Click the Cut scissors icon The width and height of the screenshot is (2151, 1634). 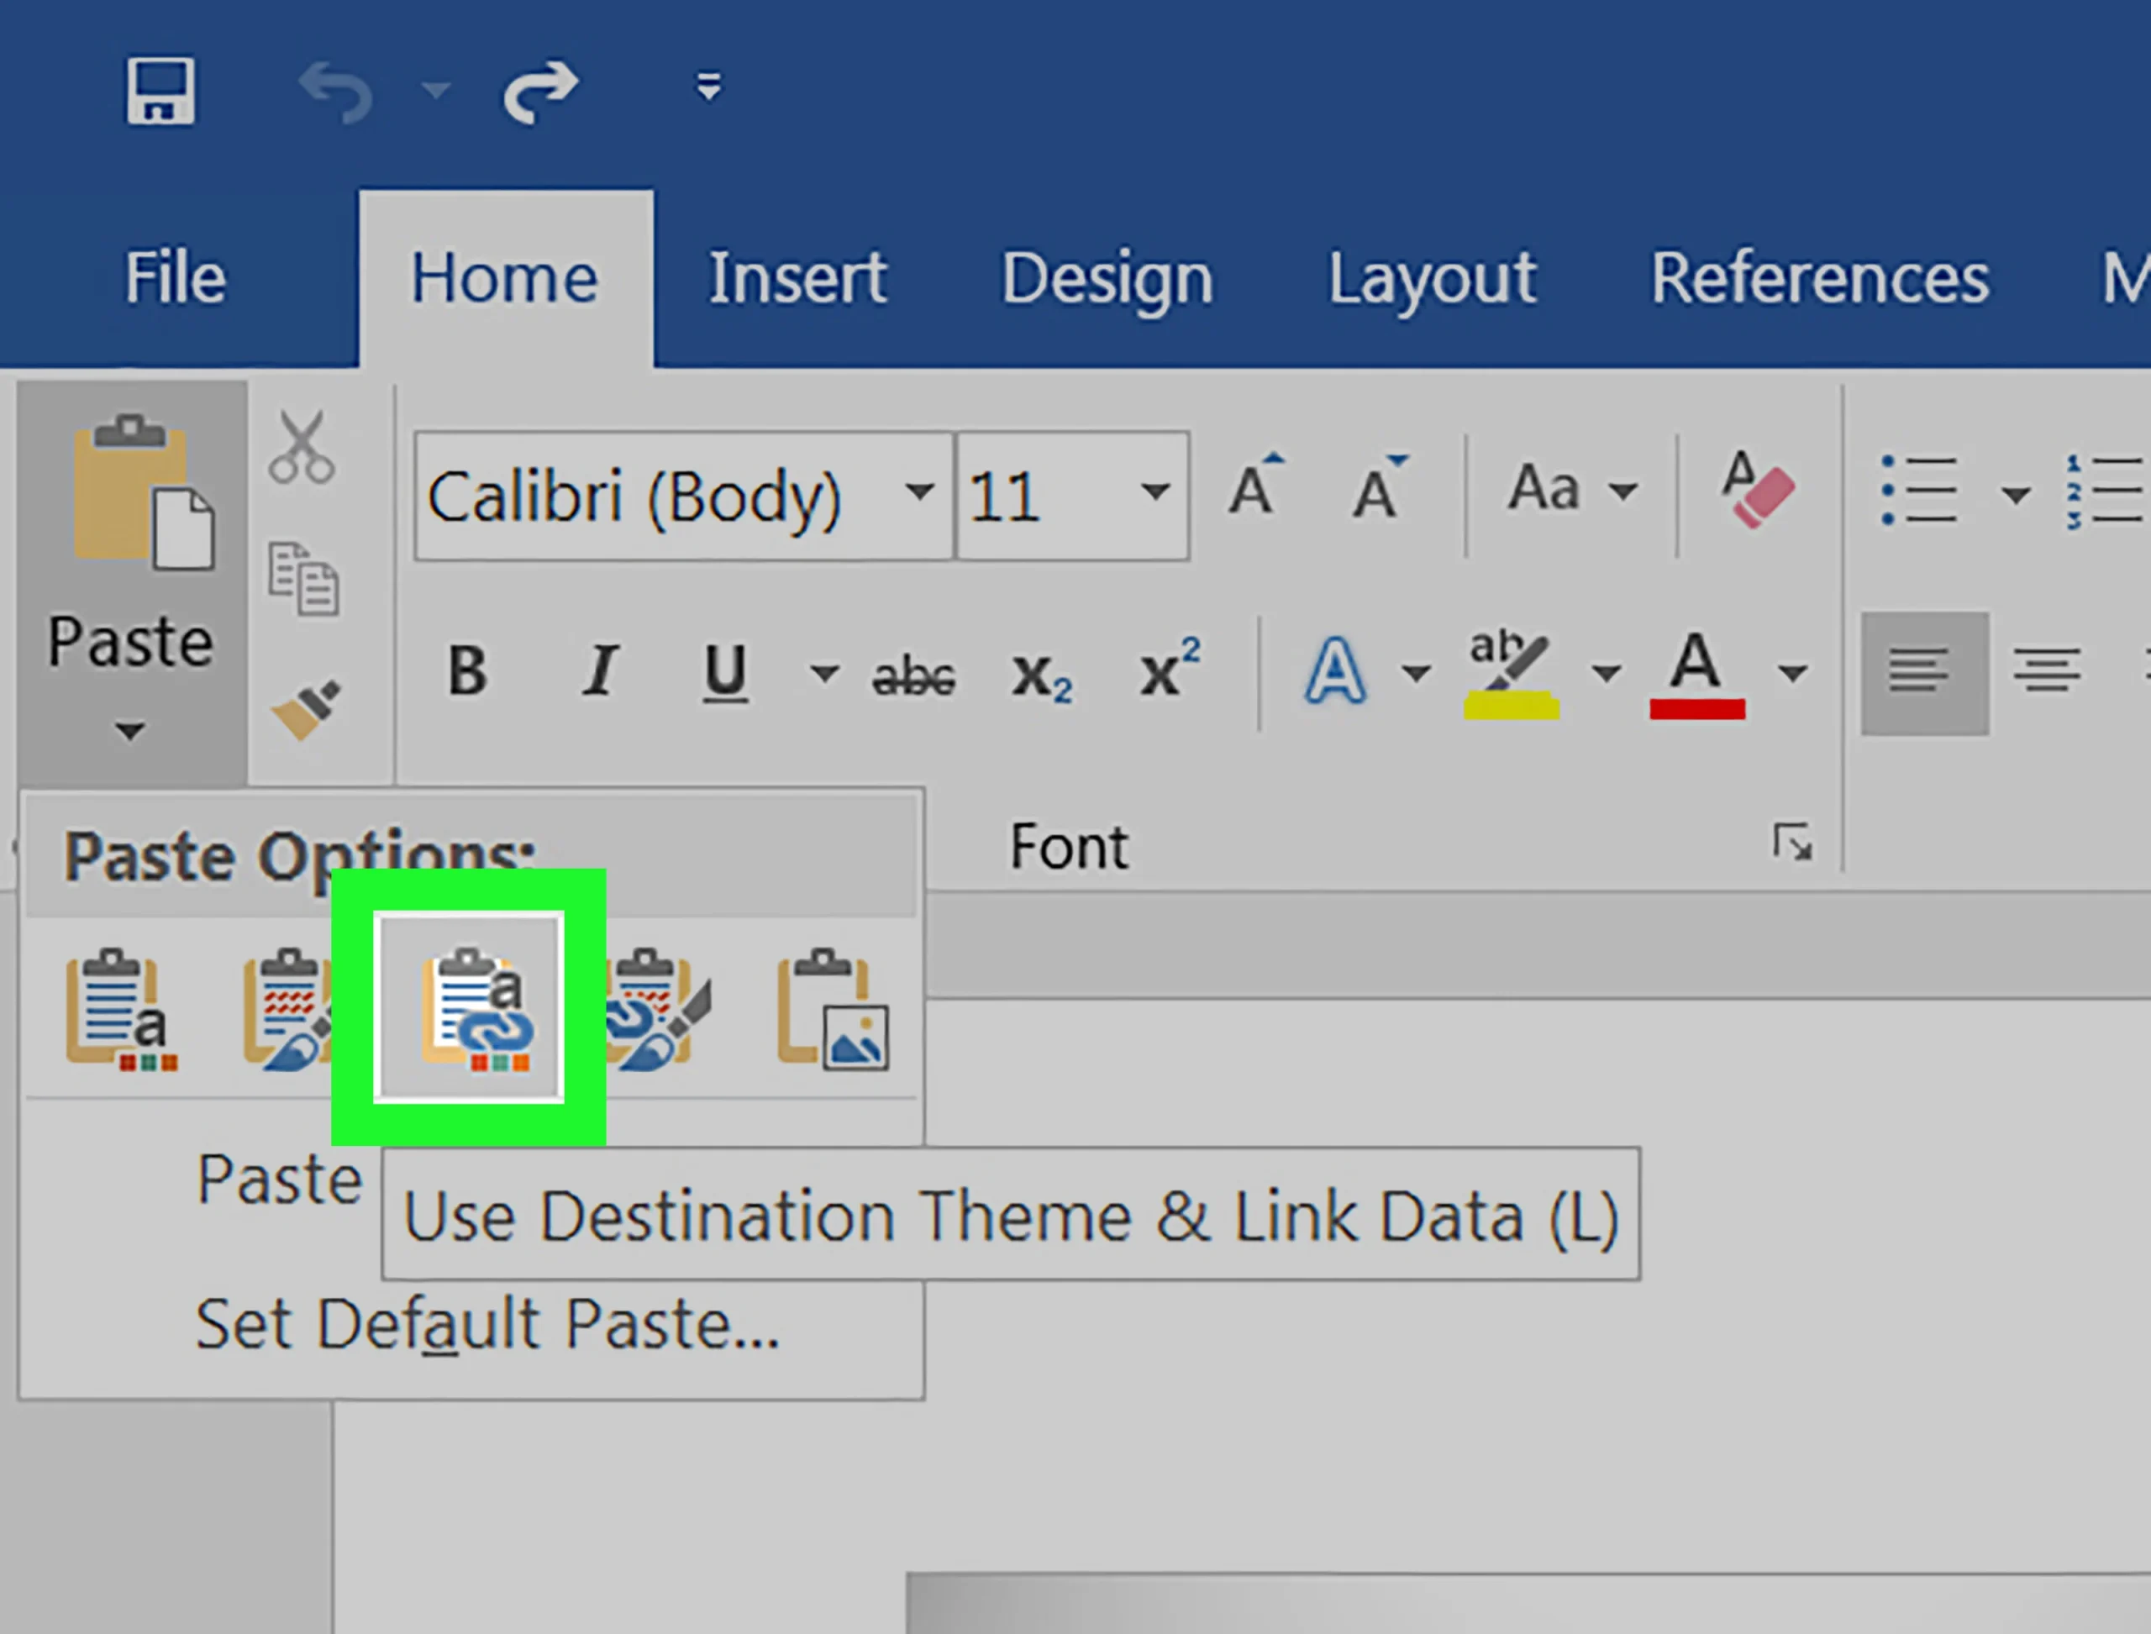pos(302,448)
